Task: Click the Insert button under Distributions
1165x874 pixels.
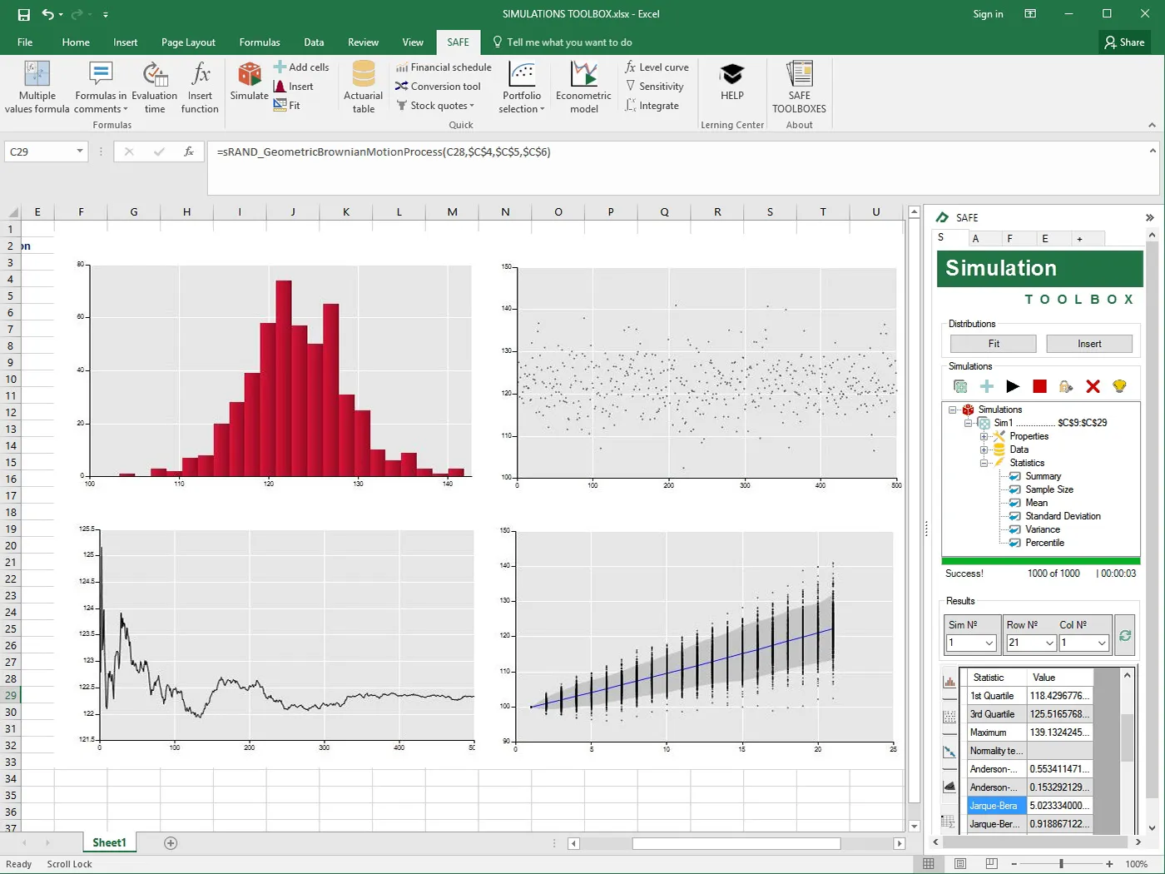Action: (x=1089, y=343)
